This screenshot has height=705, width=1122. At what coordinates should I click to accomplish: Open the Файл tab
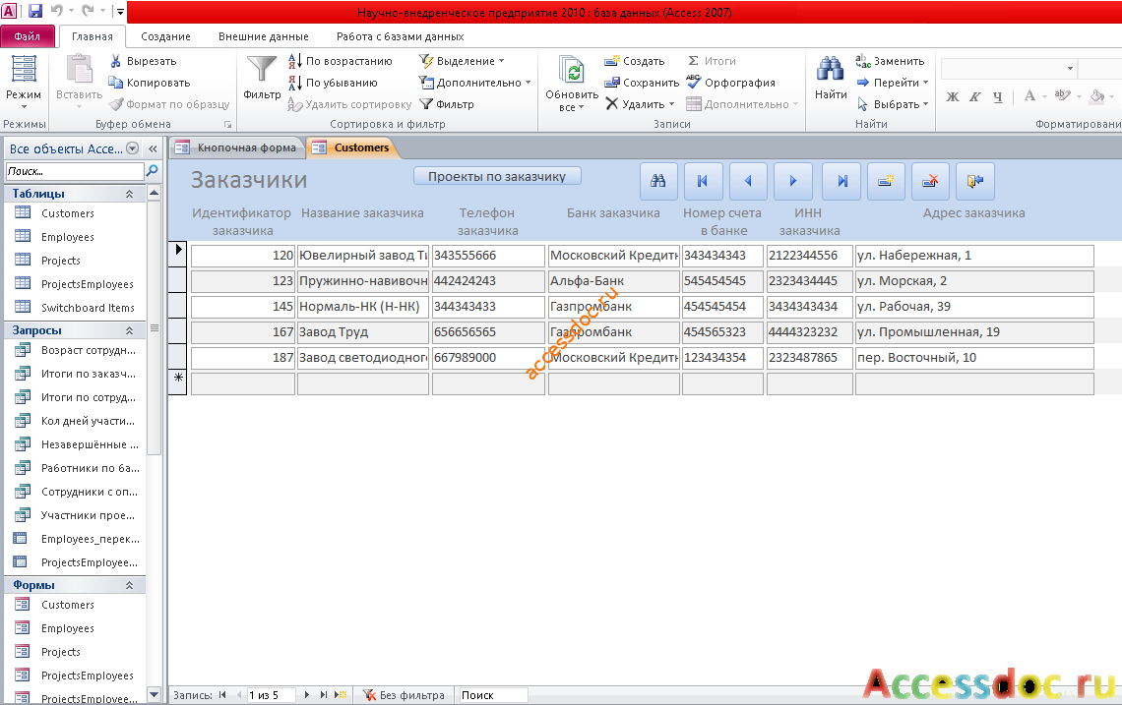[27, 36]
